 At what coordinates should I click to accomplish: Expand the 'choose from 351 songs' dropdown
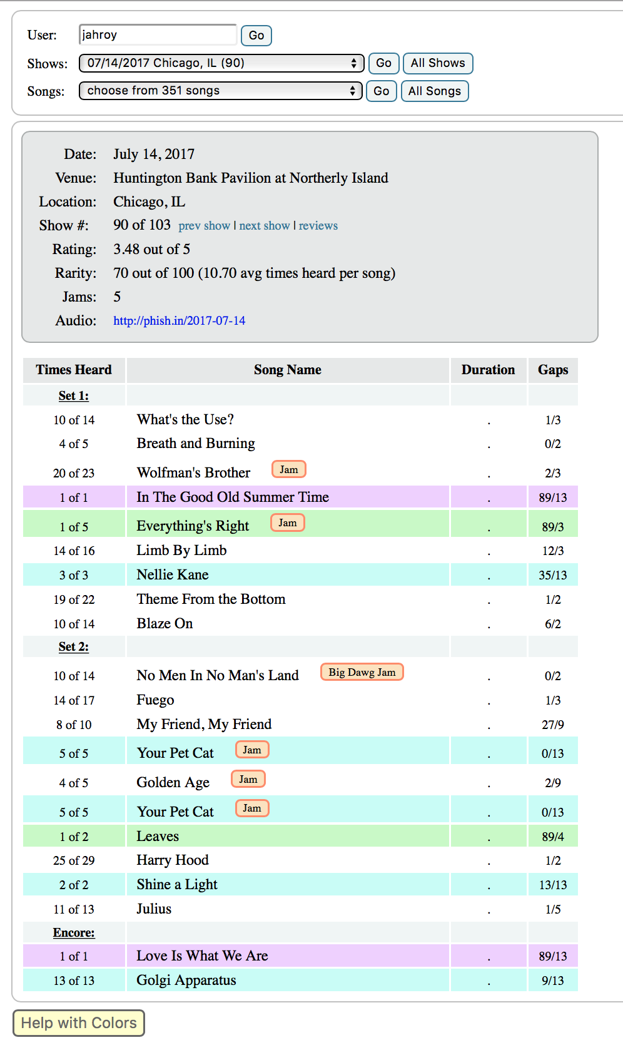pyautogui.click(x=220, y=91)
